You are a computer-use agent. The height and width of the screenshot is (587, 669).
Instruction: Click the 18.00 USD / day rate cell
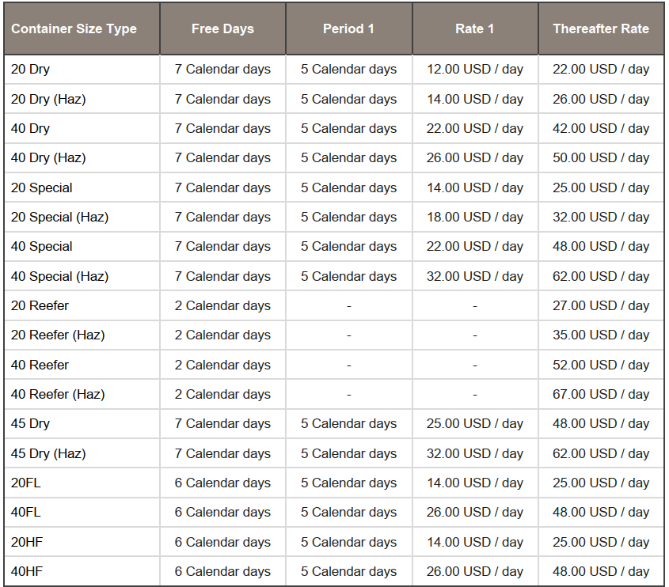(x=475, y=217)
